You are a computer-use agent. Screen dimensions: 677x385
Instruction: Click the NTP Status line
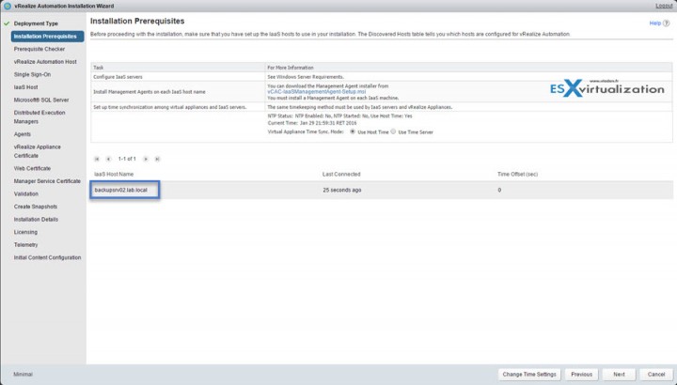click(339, 116)
